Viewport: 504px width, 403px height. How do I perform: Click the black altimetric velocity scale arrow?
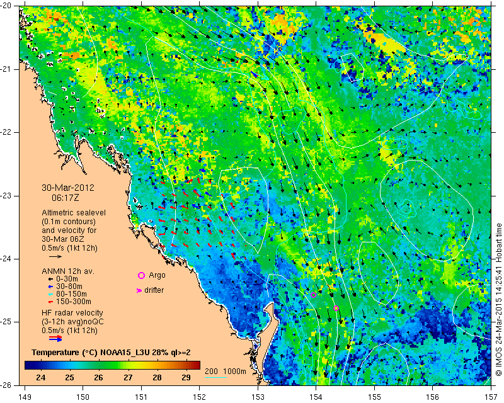point(55,256)
